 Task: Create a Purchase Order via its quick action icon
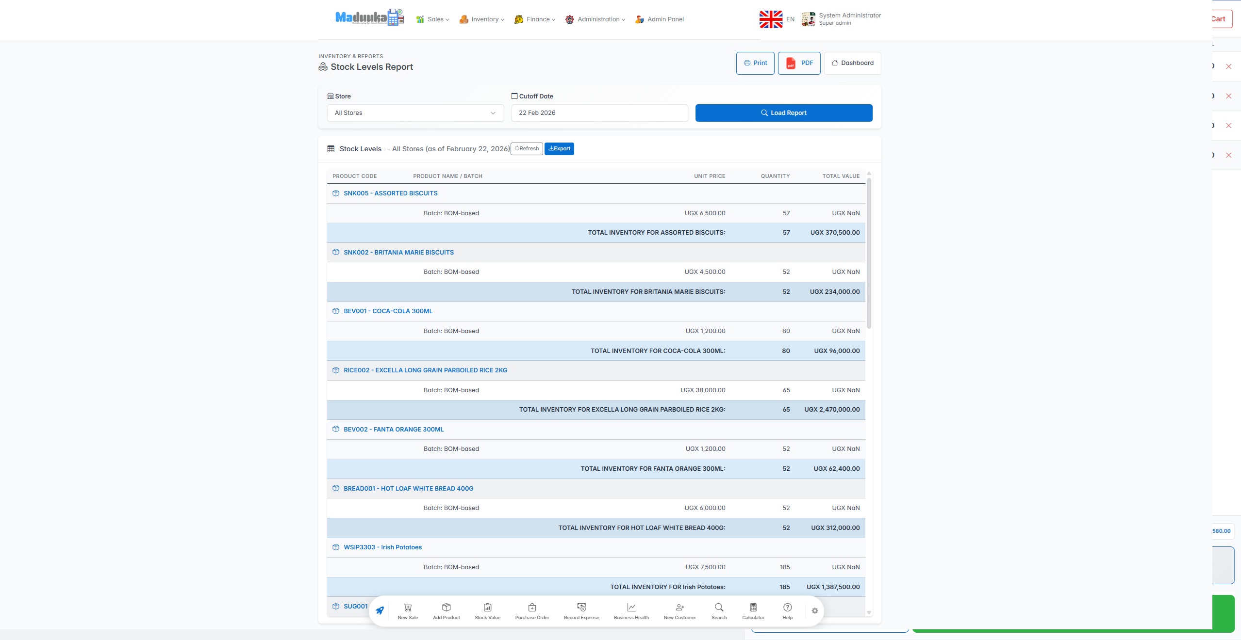(x=531, y=610)
